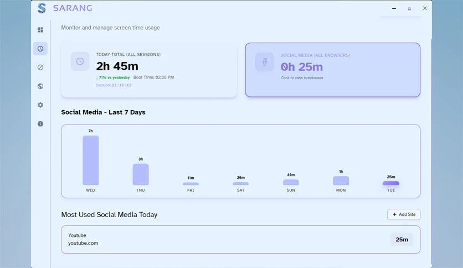Select the SUN 49m bar in chart
Viewport: 463px width, 268px height.
click(291, 182)
